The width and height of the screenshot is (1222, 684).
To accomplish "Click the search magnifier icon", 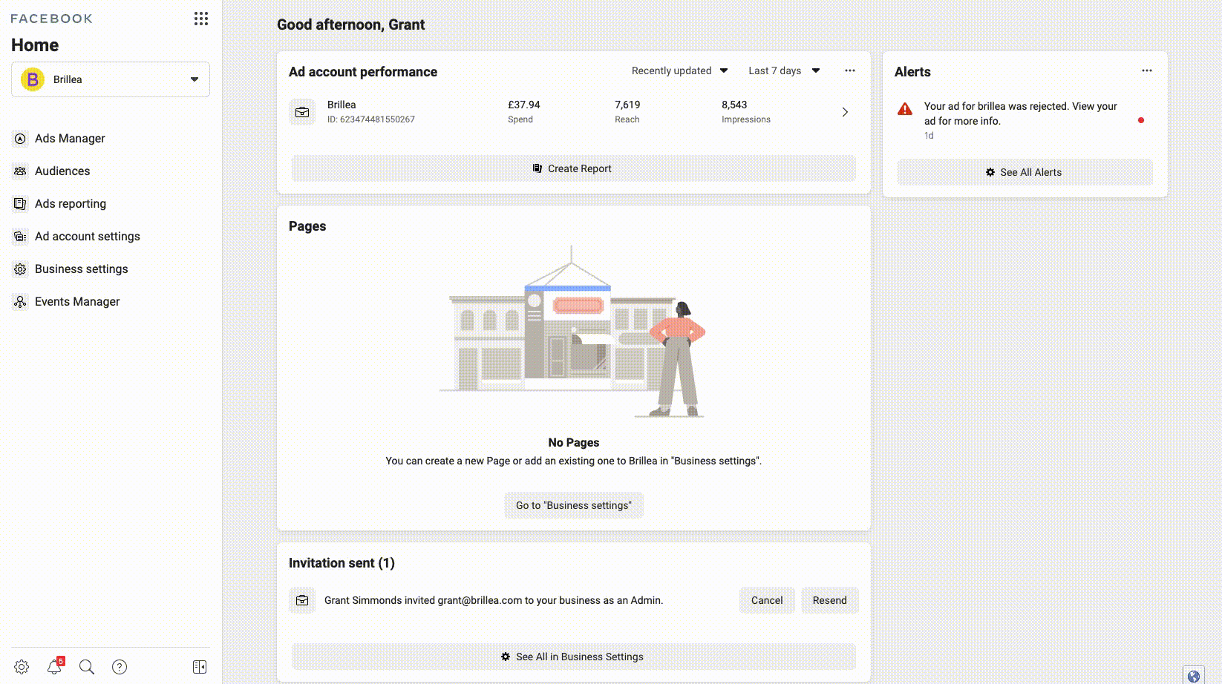I will (x=87, y=667).
